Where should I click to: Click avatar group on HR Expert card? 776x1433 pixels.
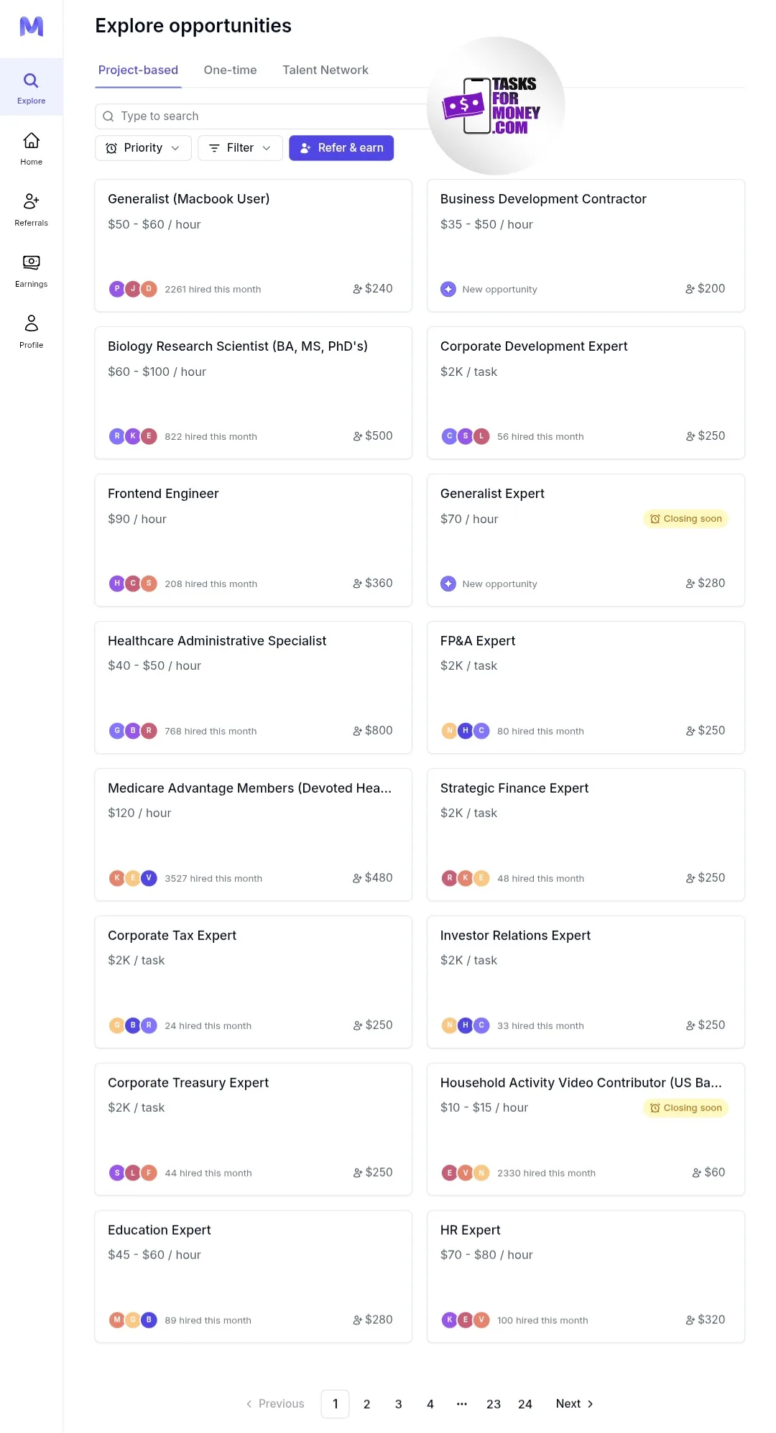click(466, 1320)
